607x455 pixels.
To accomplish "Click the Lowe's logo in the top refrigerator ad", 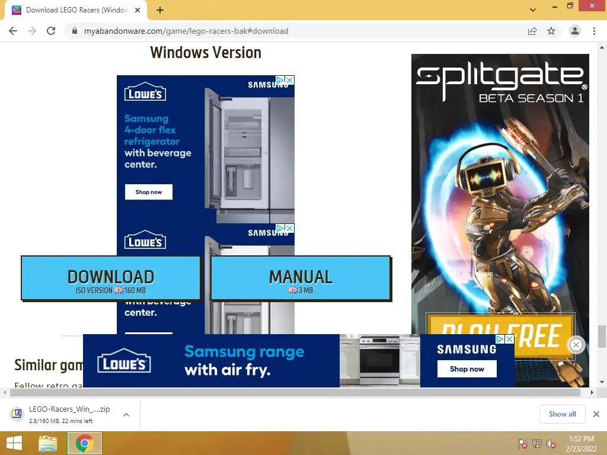I will (145, 92).
